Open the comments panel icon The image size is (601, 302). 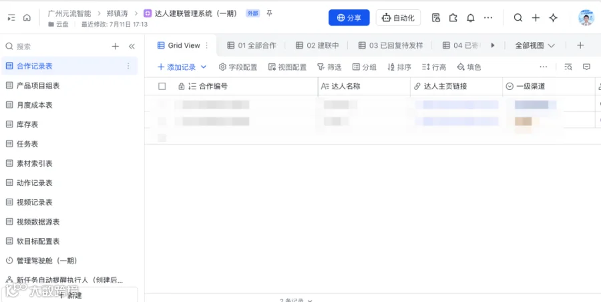[x=586, y=67]
